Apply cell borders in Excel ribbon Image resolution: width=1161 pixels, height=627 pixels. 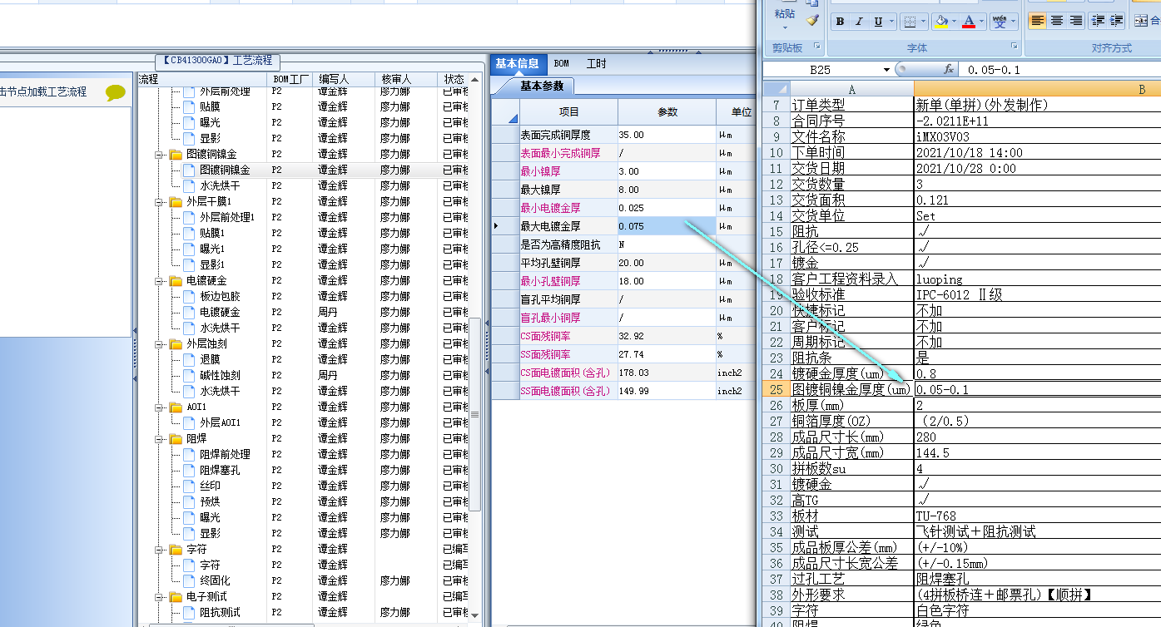pyautogui.click(x=910, y=22)
